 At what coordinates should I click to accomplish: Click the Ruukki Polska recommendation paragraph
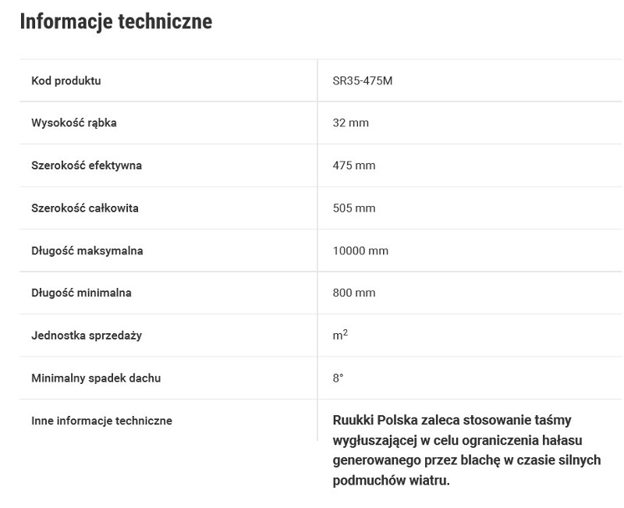pyautogui.click(x=466, y=450)
